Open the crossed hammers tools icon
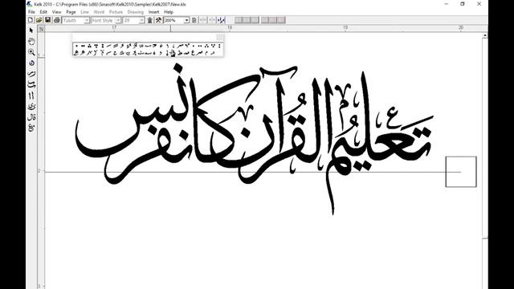 coord(158,20)
